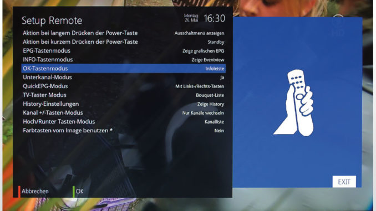376x211 pixels.
Task: Toggle Unterkanal-Modus value Ja
Action: coord(222,78)
